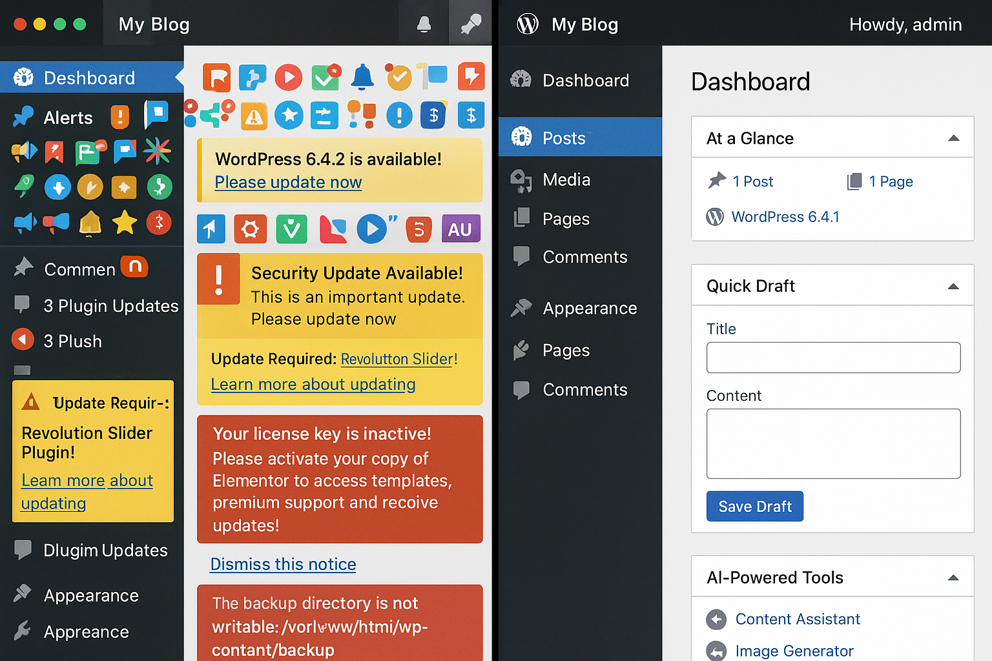Click the blue circle exclamation icon
The image size is (992, 661).
click(399, 116)
